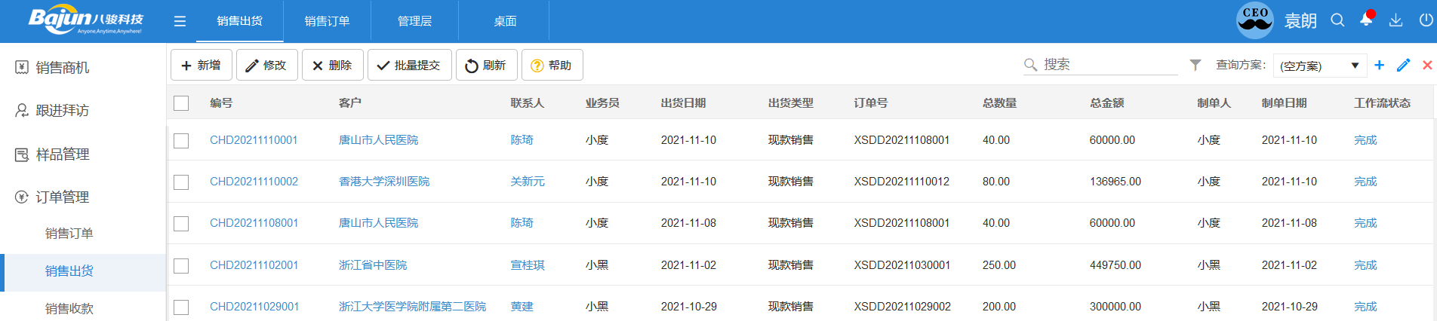This screenshot has height=321, width=1437.
Task: Switch to the 销售订单 tab
Action: [x=327, y=21]
